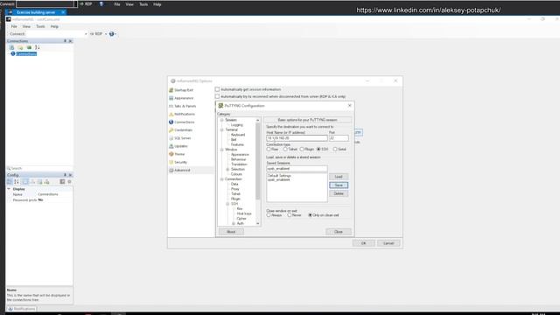Select Startup/Exit icon in mRemoteNG Options
Screen dimensions: 560x315
click(x=171, y=90)
